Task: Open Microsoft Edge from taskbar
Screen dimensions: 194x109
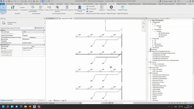Action: pos(21,107)
